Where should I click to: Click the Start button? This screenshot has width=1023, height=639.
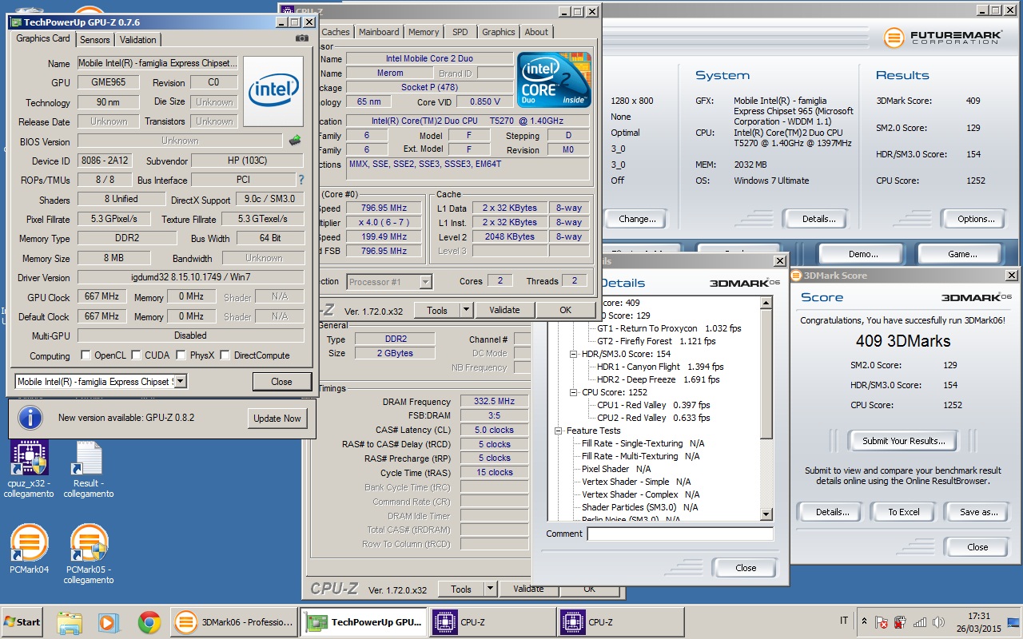pyautogui.click(x=22, y=621)
